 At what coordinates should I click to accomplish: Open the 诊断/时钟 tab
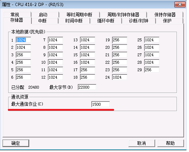pos(138,21)
